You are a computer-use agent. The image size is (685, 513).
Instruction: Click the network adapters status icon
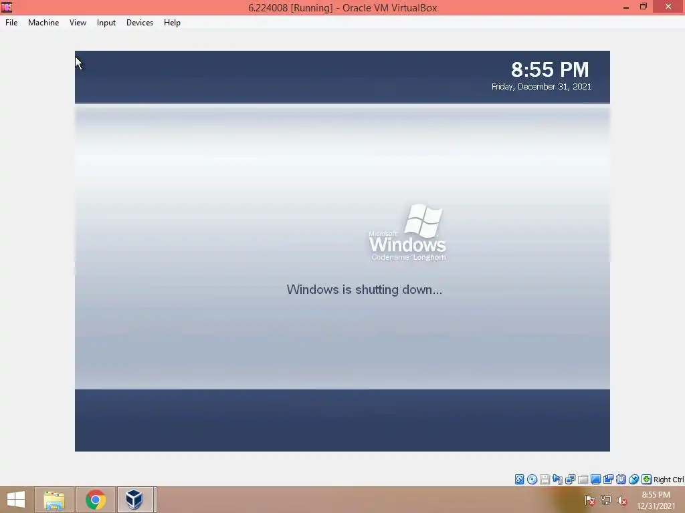pos(570,480)
